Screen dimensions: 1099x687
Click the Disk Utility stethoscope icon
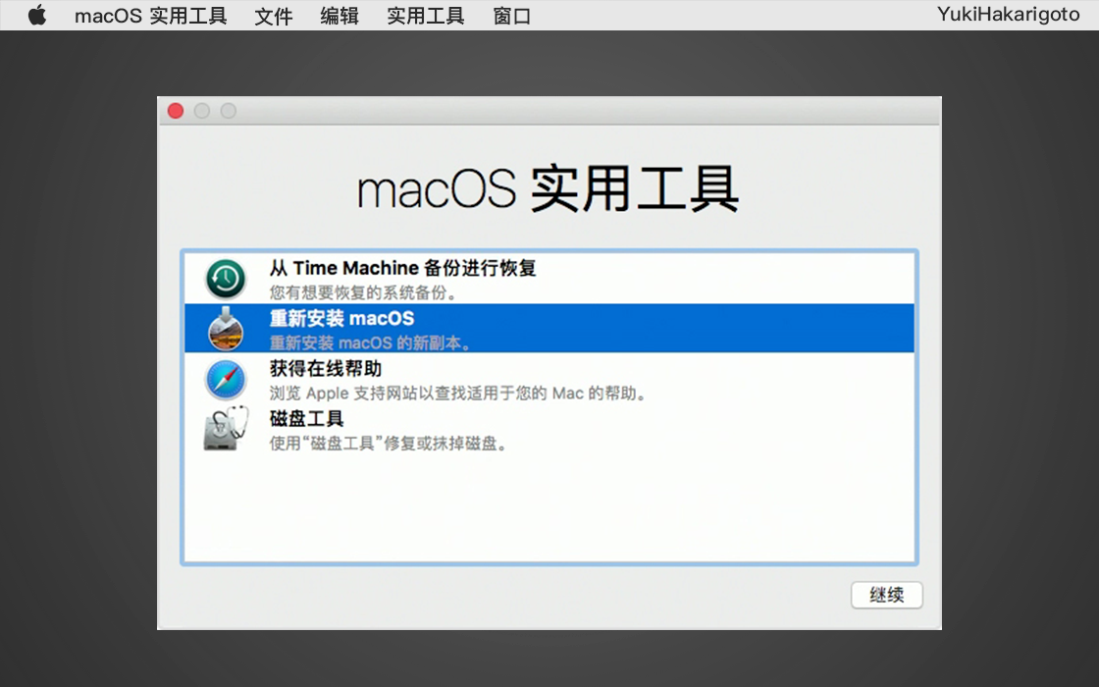pyautogui.click(x=226, y=428)
